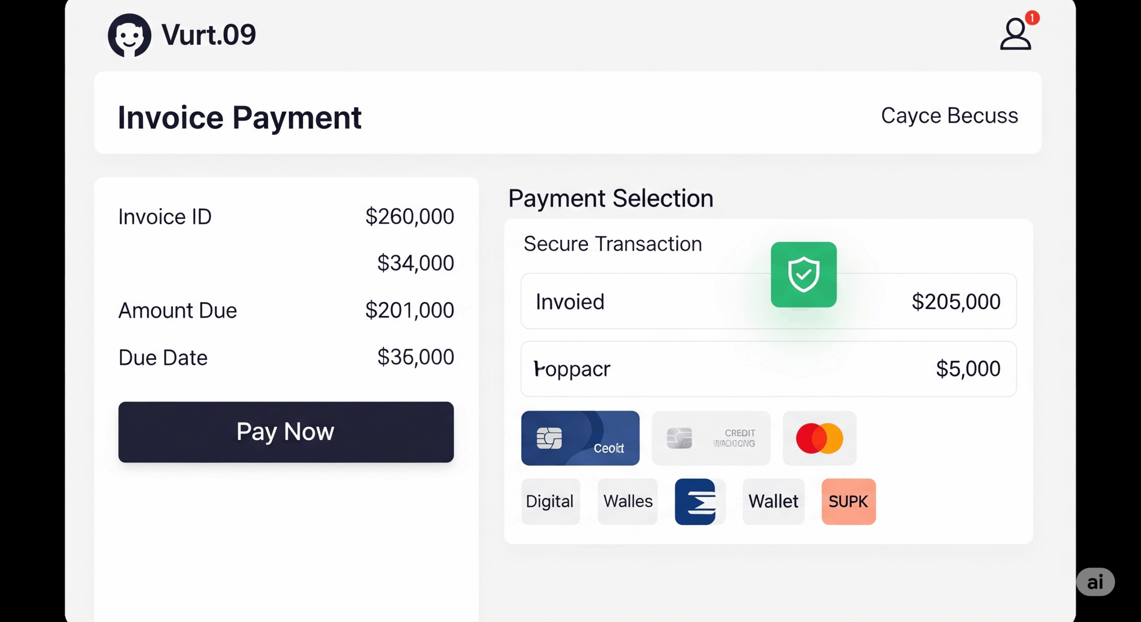Click the Vurt.09 smiley face logo

[129, 35]
